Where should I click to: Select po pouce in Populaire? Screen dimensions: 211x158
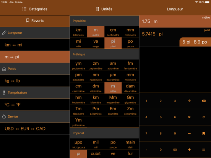[x=130, y=43]
